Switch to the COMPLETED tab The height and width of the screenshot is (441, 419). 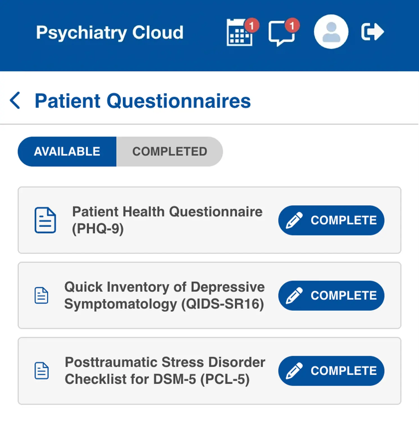click(170, 152)
